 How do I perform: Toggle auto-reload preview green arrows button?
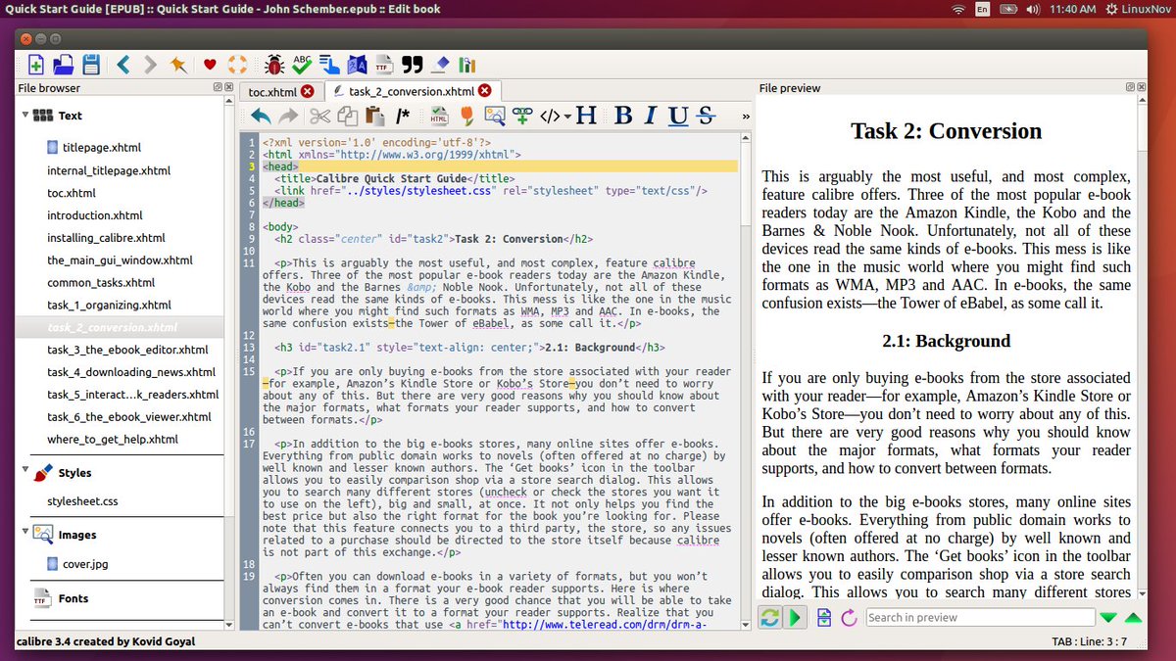pos(769,618)
